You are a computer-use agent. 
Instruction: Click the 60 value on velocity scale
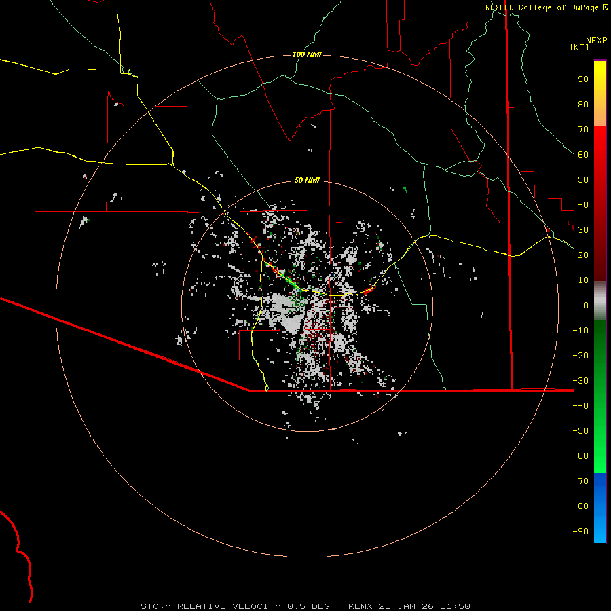tap(583, 155)
